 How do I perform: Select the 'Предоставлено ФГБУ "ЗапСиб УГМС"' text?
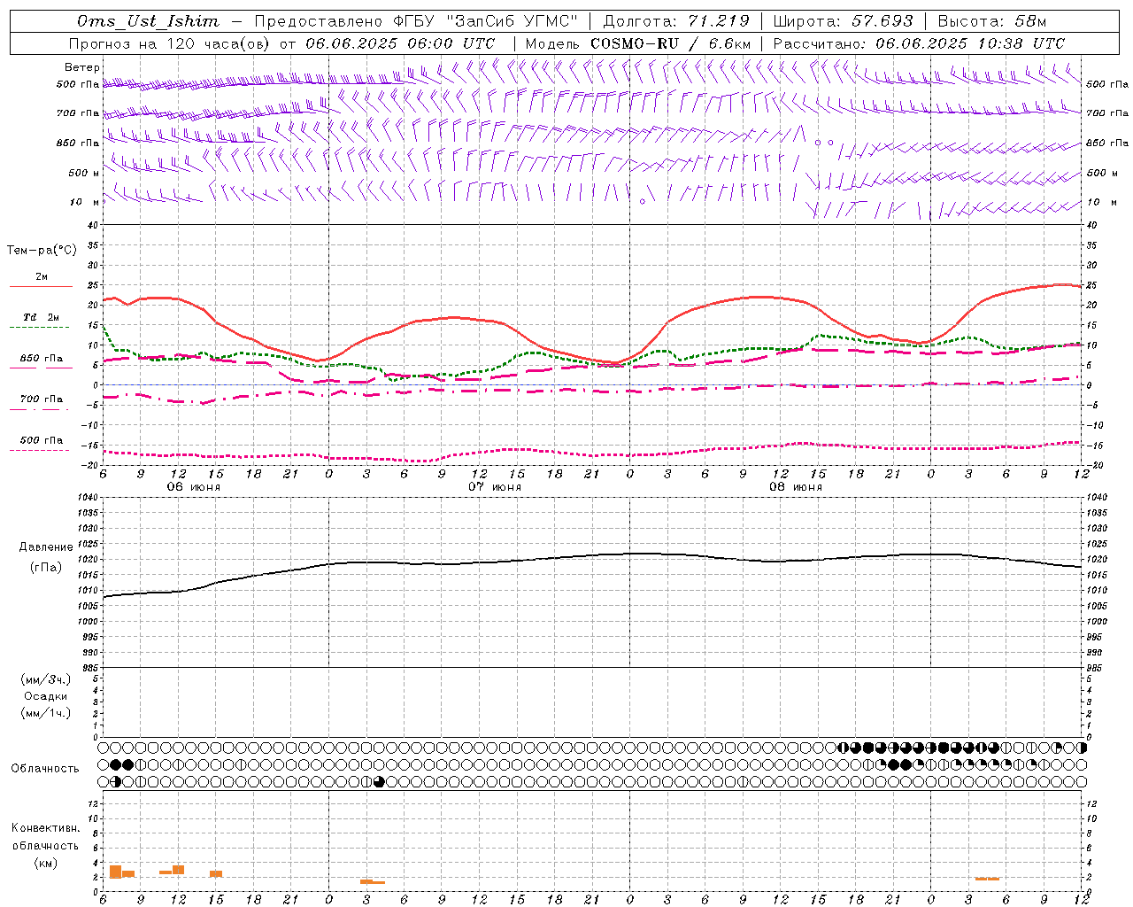click(x=417, y=21)
